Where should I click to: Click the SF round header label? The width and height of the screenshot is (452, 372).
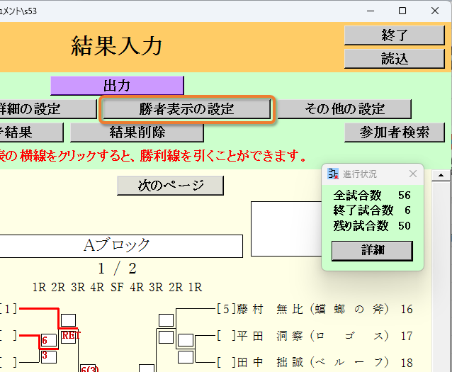point(117,287)
